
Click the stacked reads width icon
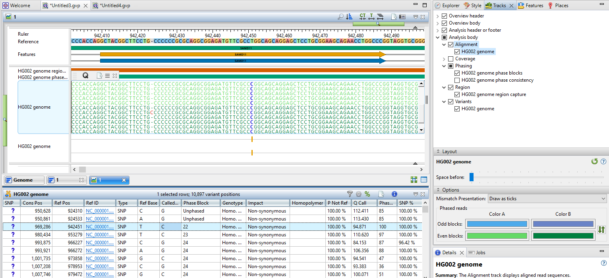(380, 17)
